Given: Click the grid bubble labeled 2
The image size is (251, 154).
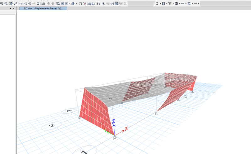Looking at the screenshot, I should [x=52, y=126].
